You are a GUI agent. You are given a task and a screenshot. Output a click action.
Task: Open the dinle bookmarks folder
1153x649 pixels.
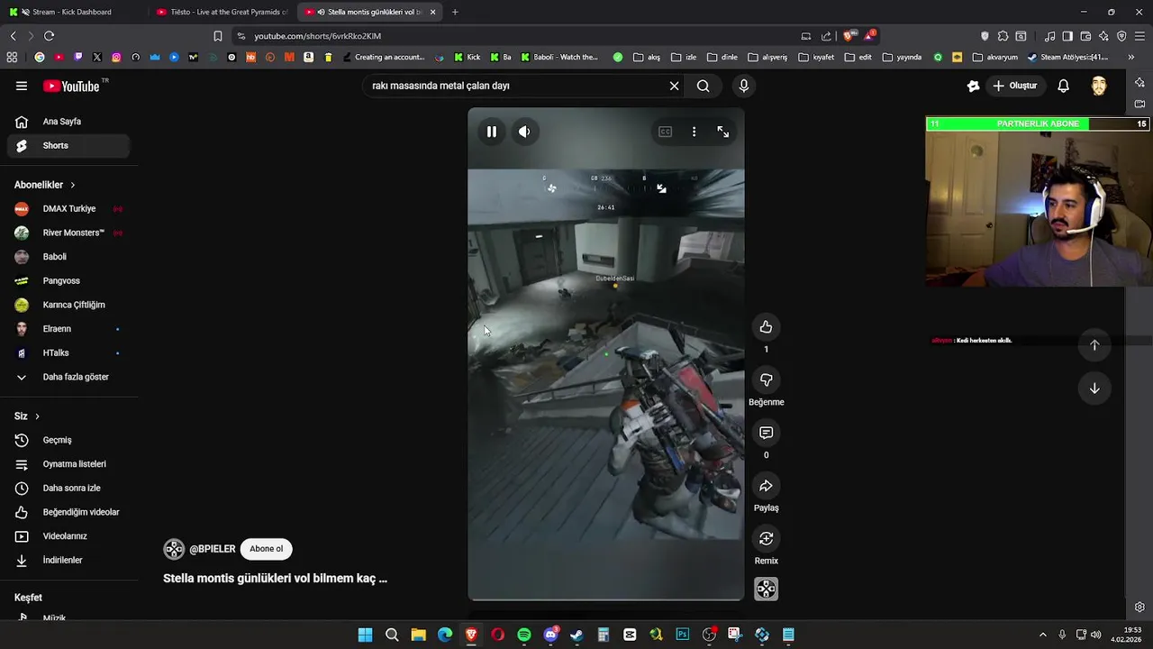(x=722, y=57)
